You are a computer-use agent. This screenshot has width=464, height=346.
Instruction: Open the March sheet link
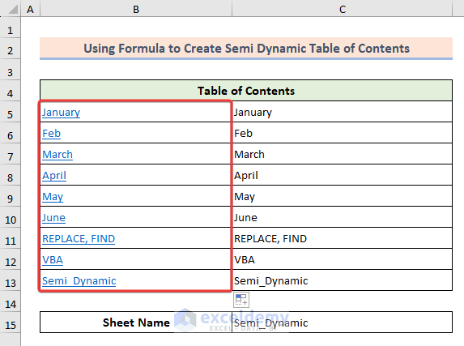click(57, 154)
